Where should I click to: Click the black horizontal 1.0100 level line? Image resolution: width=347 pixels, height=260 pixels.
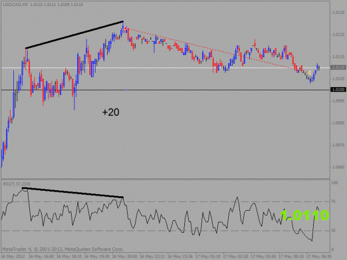point(165,90)
